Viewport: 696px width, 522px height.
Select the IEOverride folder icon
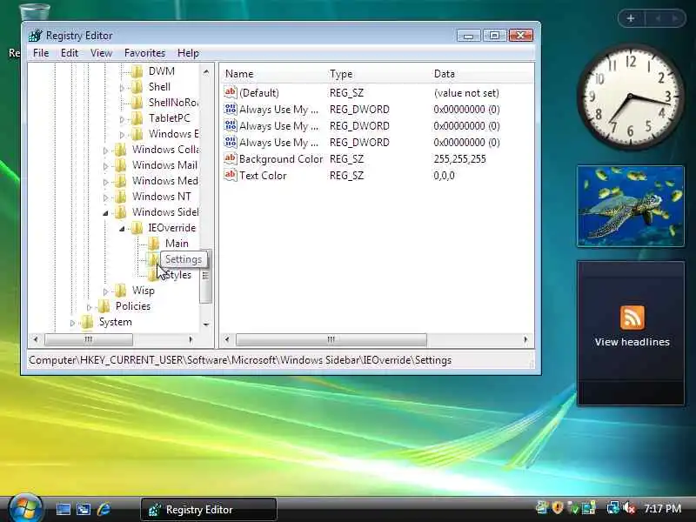pos(137,228)
